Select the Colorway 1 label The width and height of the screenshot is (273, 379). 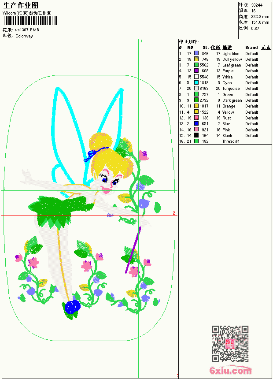[x=26, y=36]
